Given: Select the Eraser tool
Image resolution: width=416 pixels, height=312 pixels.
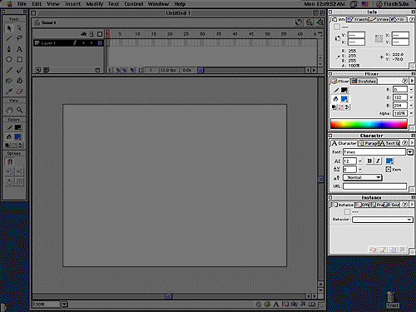Looking at the screenshot, I should 19,92.
